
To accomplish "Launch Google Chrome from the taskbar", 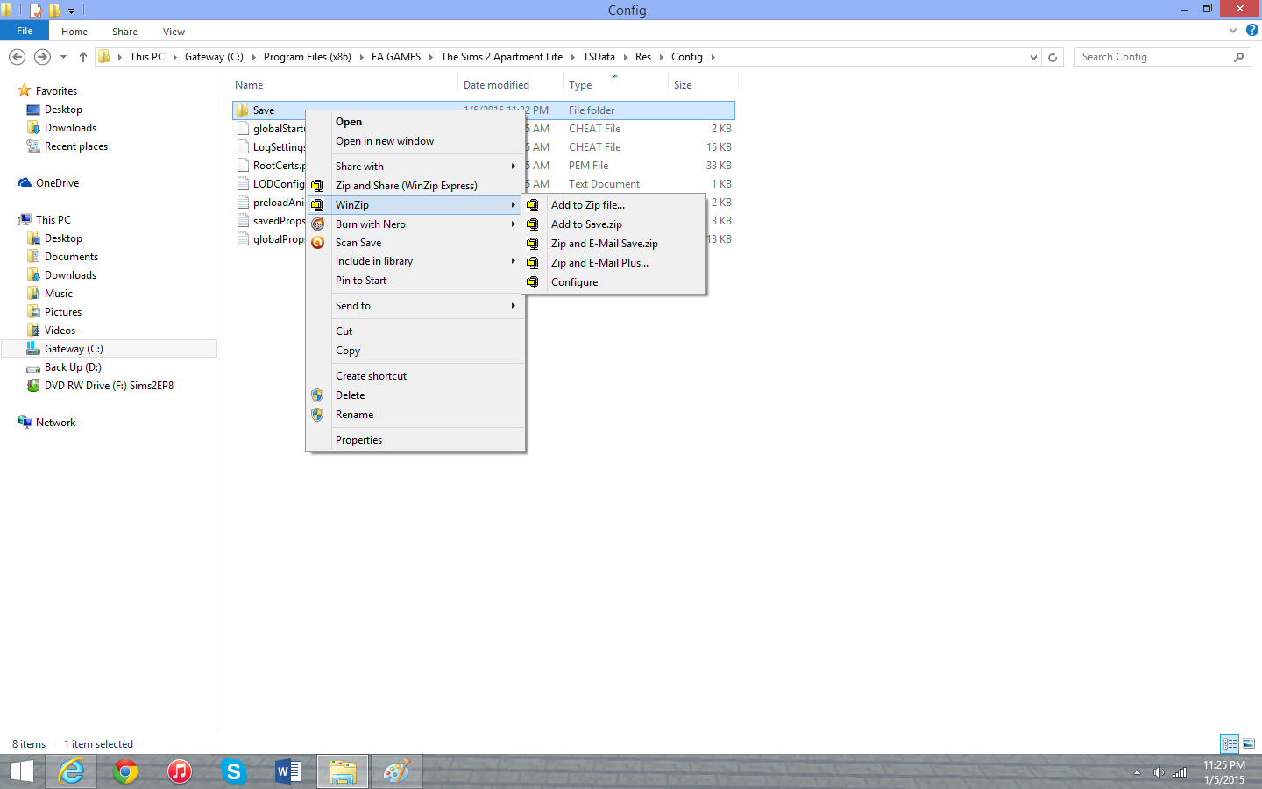I will coord(125,771).
